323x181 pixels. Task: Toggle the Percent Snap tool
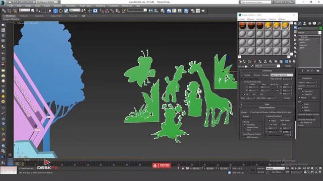coord(112,11)
